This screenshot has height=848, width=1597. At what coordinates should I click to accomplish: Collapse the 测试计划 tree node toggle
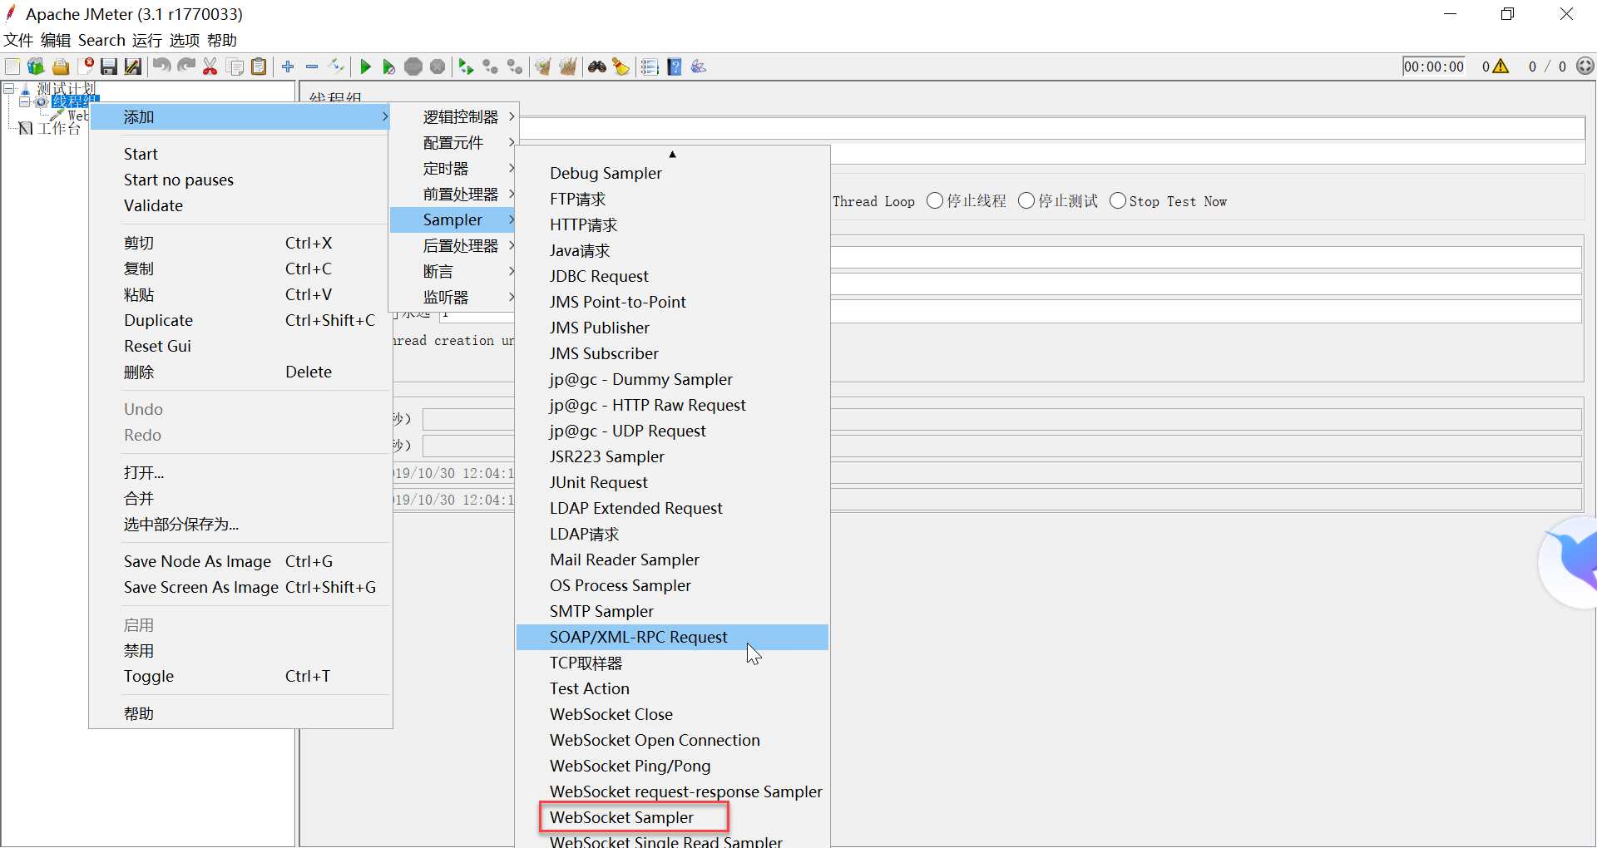pos(8,87)
